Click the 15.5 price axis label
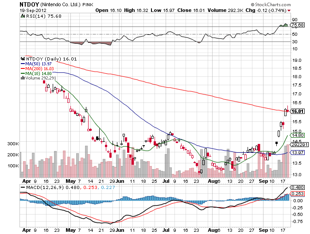 297,121
